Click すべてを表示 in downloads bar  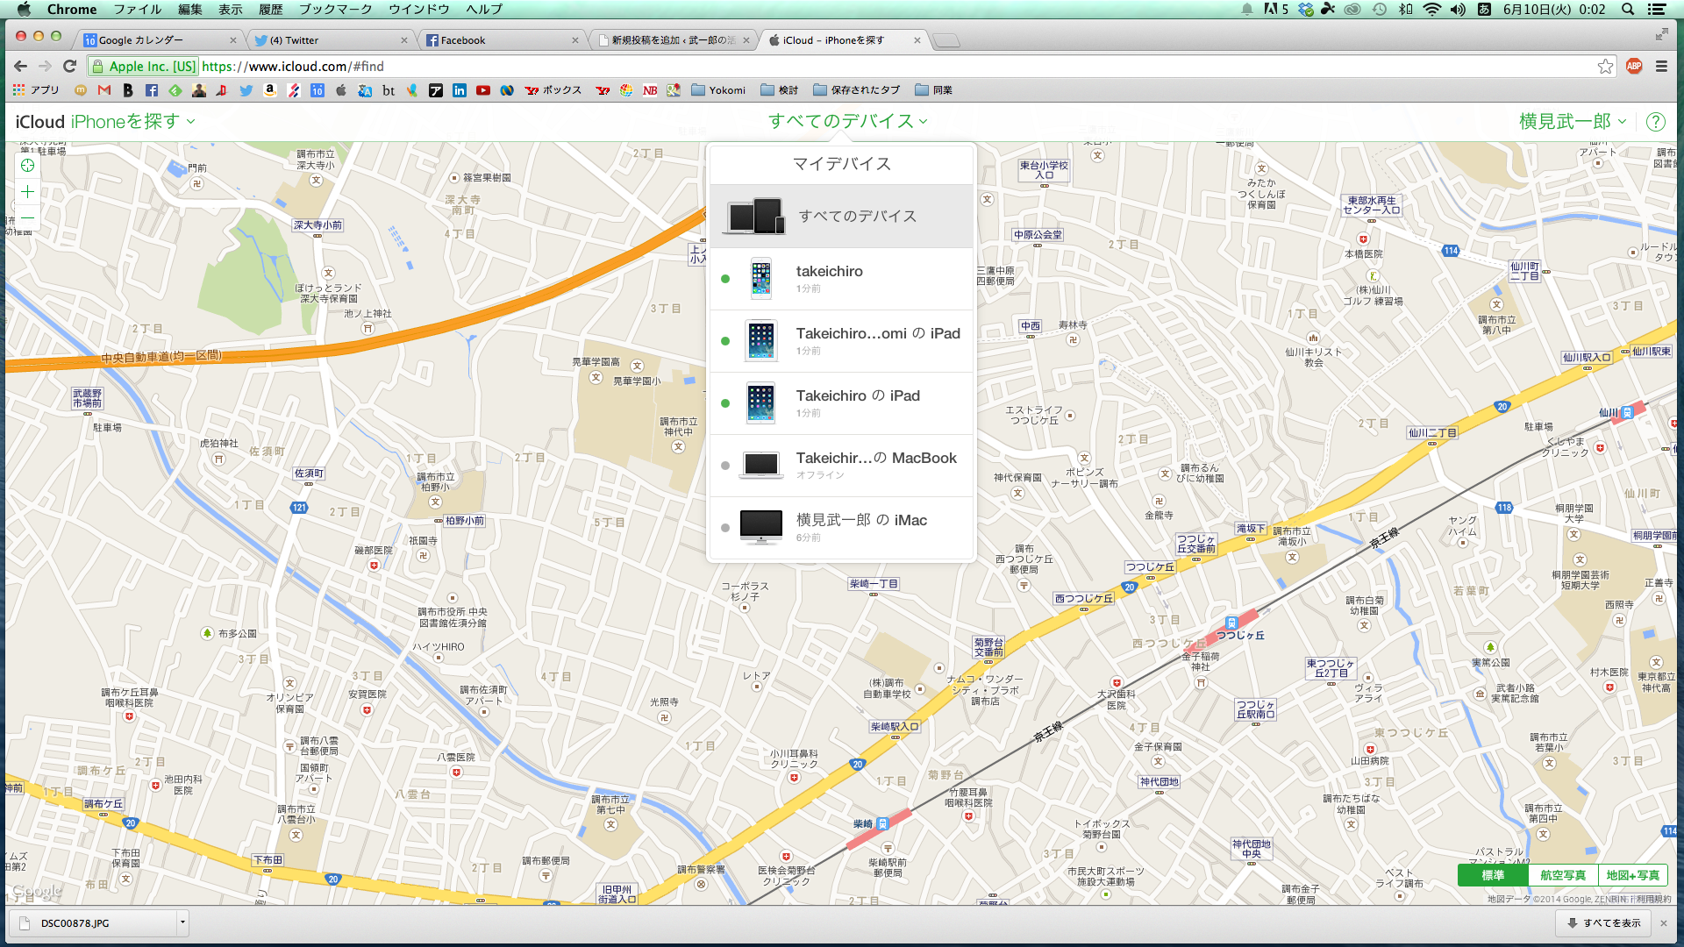1604,922
